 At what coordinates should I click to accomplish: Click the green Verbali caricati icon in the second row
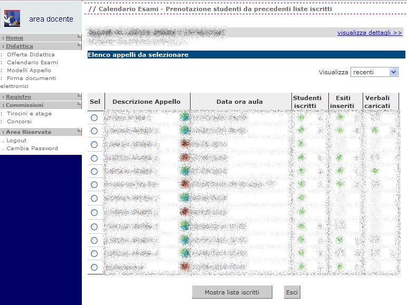[375, 130]
